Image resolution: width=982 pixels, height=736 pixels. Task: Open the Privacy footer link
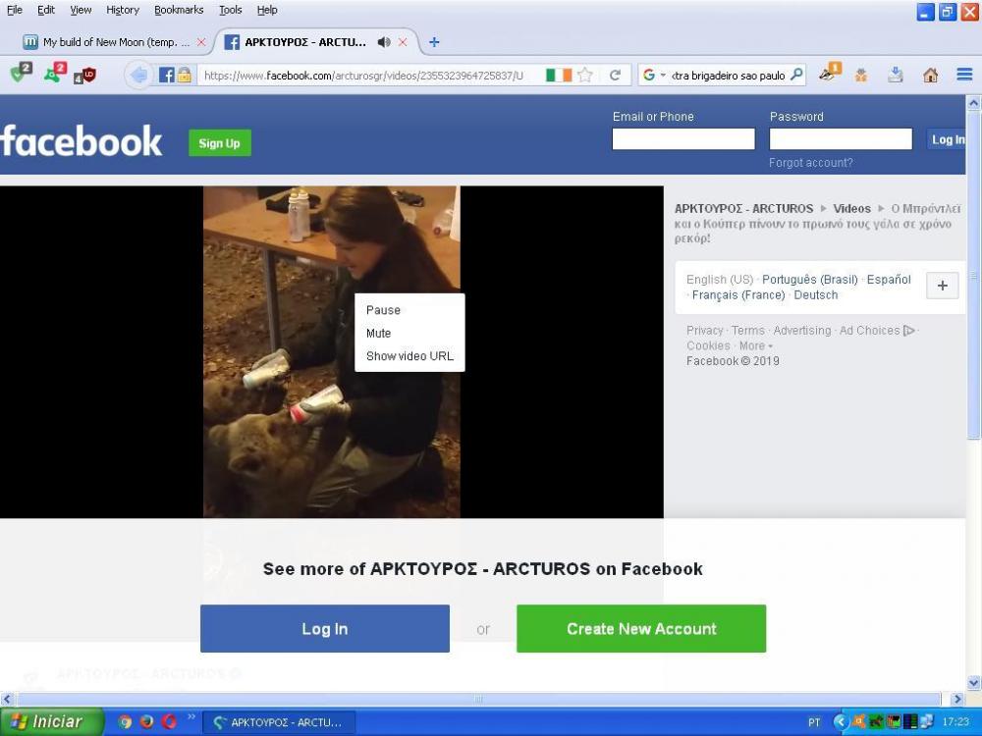(704, 330)
